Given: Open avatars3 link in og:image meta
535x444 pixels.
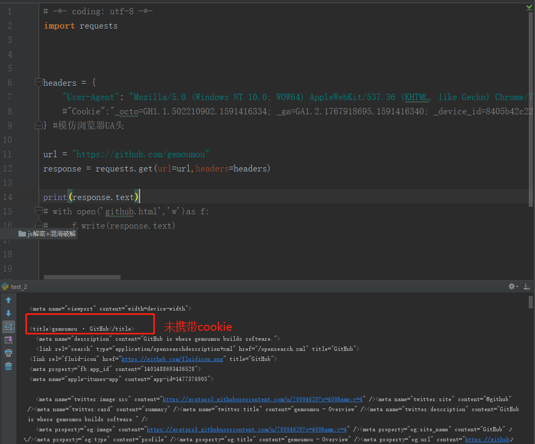Looking at the screenshot, I should click(x=247, y=429).
